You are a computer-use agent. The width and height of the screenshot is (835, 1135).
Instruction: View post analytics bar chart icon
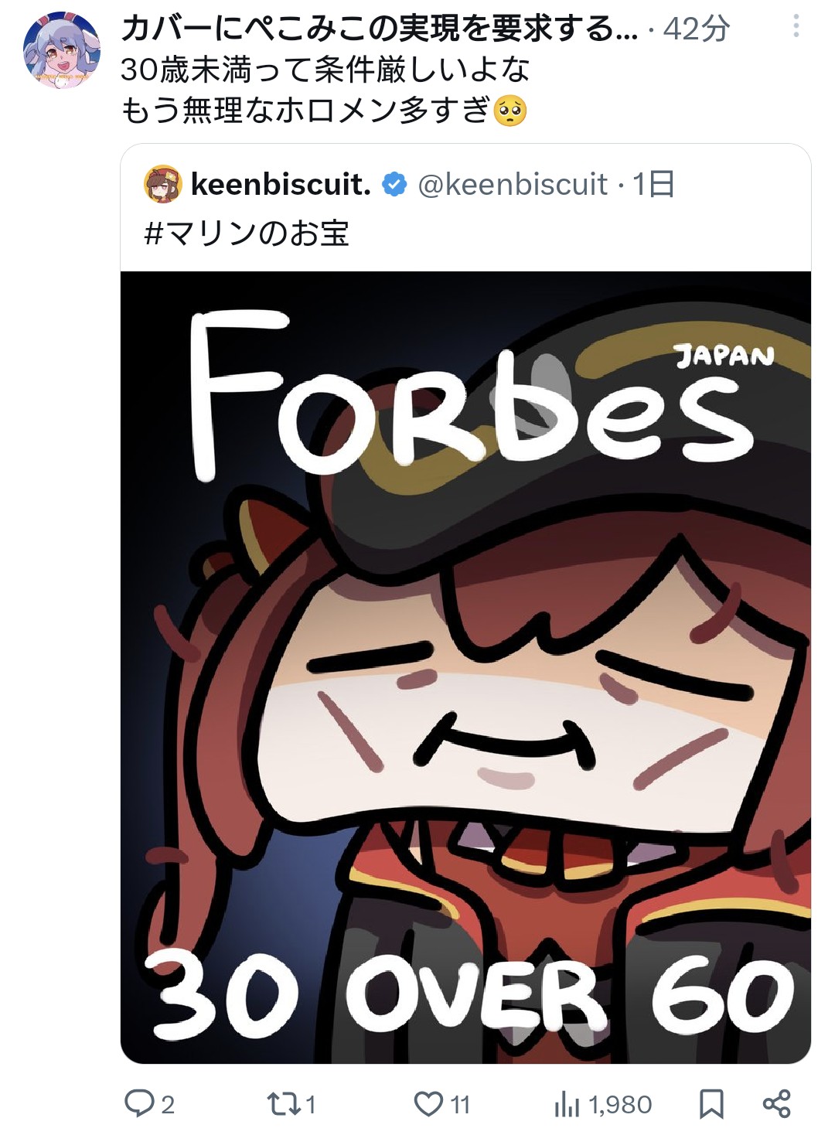(x=567, y=1104)
